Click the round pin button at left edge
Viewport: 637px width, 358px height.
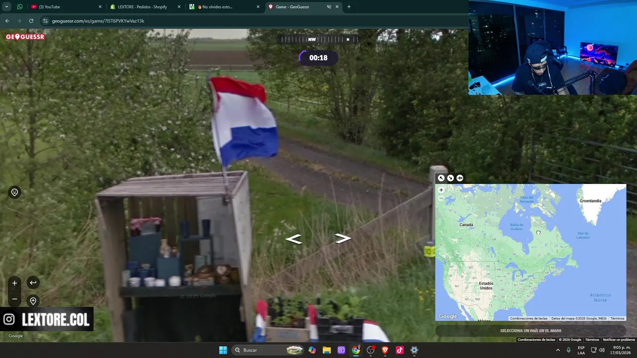[x=14, y=192]
